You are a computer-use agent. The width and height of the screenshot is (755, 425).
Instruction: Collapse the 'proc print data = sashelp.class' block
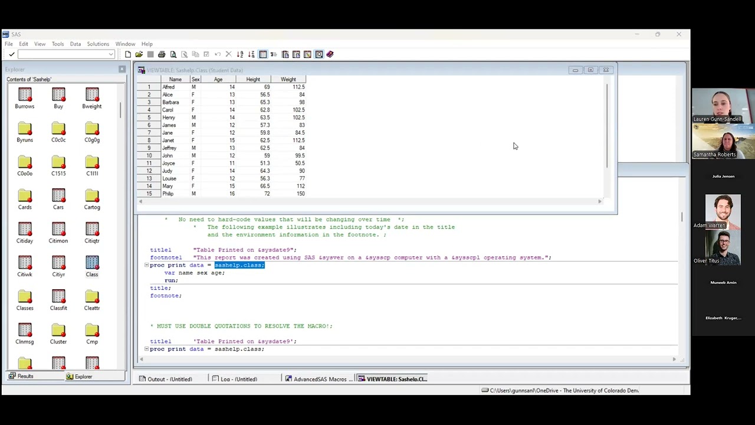tap(146, 265)
